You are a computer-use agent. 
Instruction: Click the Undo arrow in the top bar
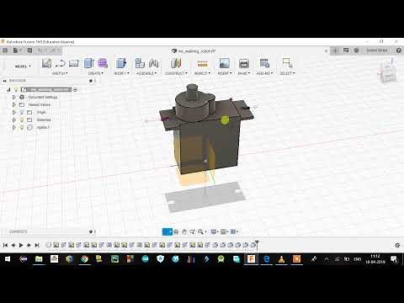point(41,50)
